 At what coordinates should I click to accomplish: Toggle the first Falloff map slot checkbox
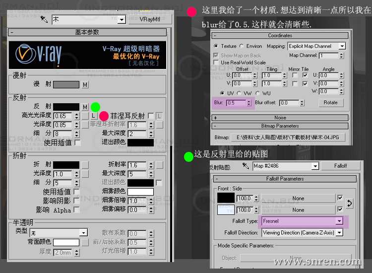(340, 198)
